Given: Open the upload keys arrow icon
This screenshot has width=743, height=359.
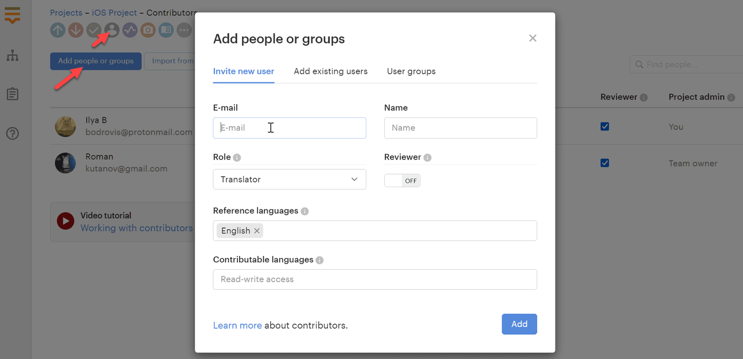Looking at the screenshot, I should pyautogui.click(x=57, y=30).
